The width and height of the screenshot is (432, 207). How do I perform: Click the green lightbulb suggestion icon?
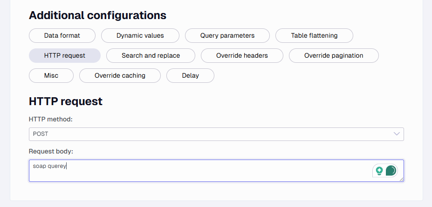[379, 171]
